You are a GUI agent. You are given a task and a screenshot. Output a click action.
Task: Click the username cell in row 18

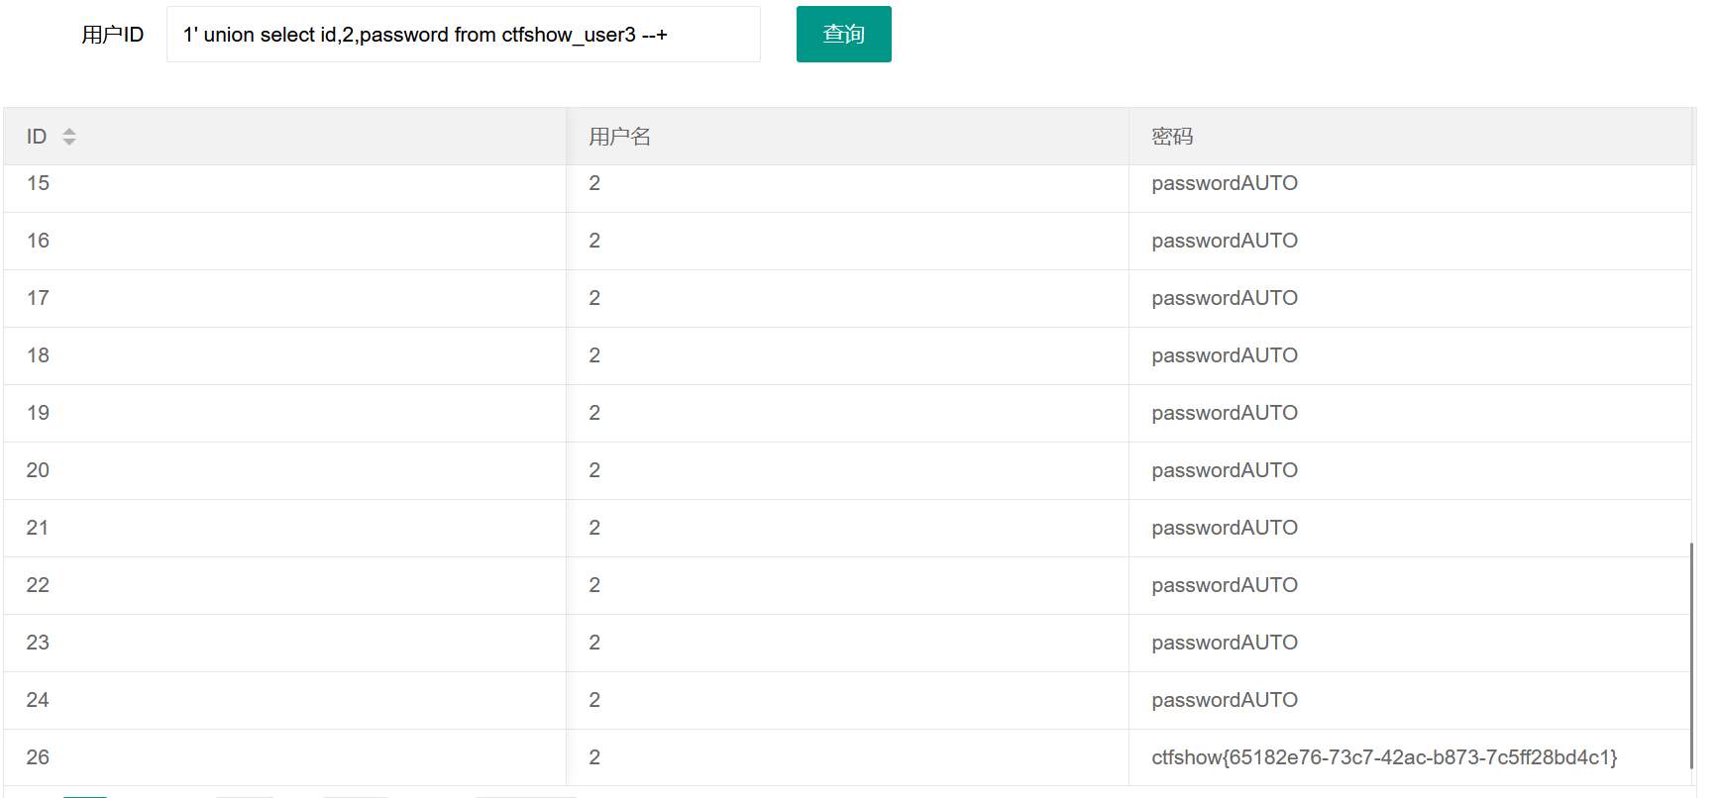594,355
